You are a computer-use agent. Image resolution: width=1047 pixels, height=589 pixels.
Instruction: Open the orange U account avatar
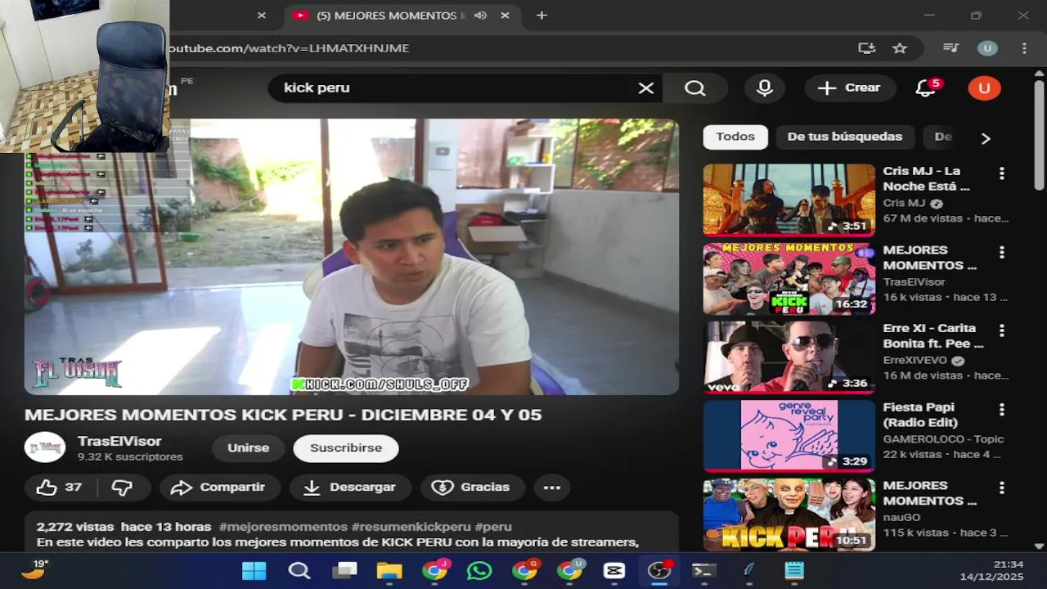tap(984, 88)
